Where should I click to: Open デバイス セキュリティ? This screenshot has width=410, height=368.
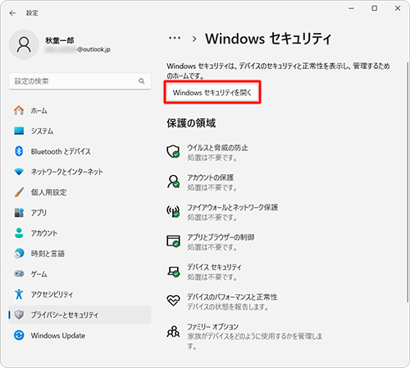tap(214, 267)
